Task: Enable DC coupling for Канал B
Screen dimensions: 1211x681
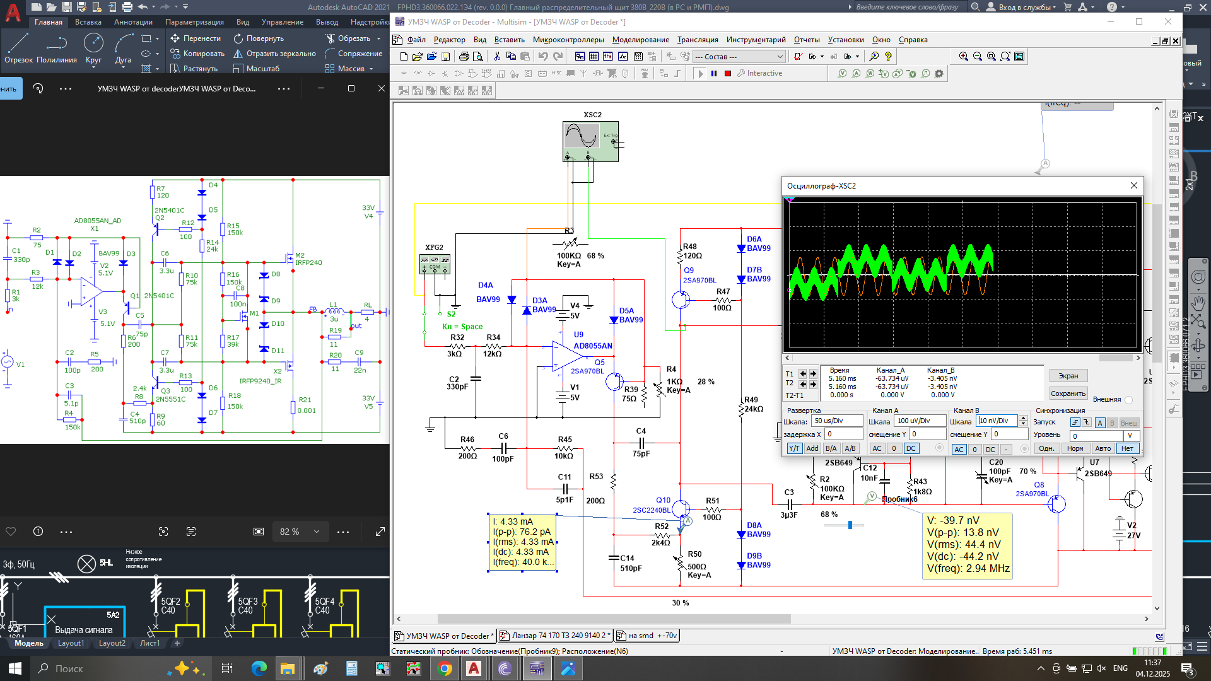Action: point(990,450)
